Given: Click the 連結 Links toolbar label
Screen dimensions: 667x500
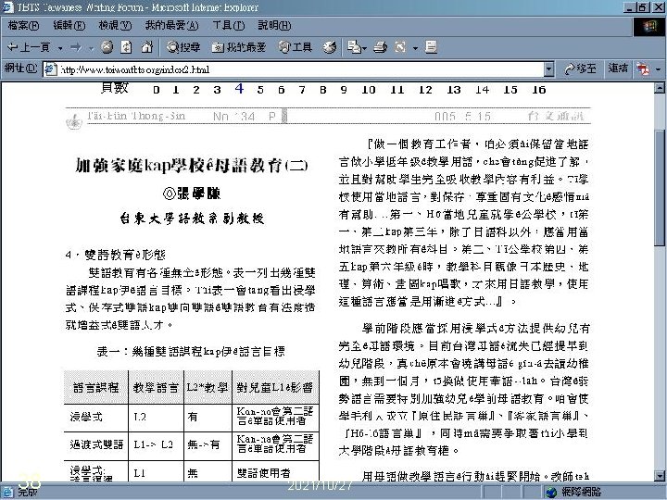Looking at the screenshot, I should (618, 69).
